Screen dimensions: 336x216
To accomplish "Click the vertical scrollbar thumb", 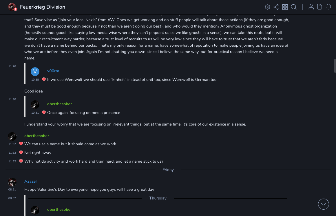I will (x=335, y=66).
